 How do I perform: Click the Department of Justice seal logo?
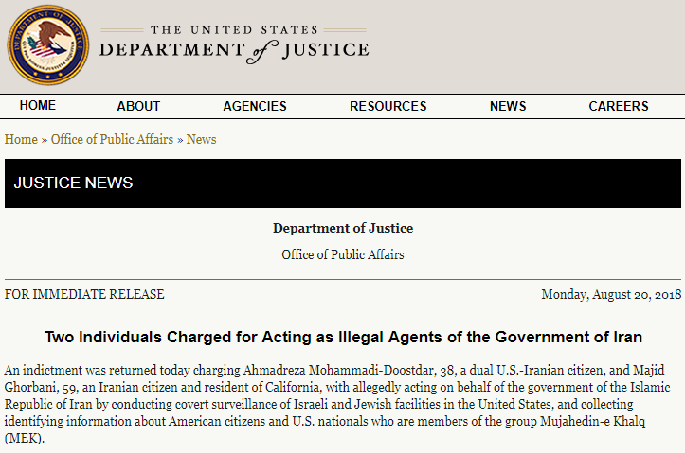coord(48,44)
